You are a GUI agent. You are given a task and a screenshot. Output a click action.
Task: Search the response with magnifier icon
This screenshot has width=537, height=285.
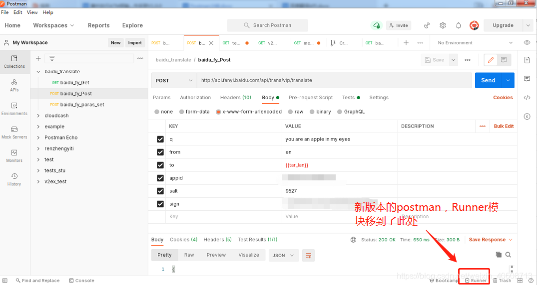coord(508,255)
